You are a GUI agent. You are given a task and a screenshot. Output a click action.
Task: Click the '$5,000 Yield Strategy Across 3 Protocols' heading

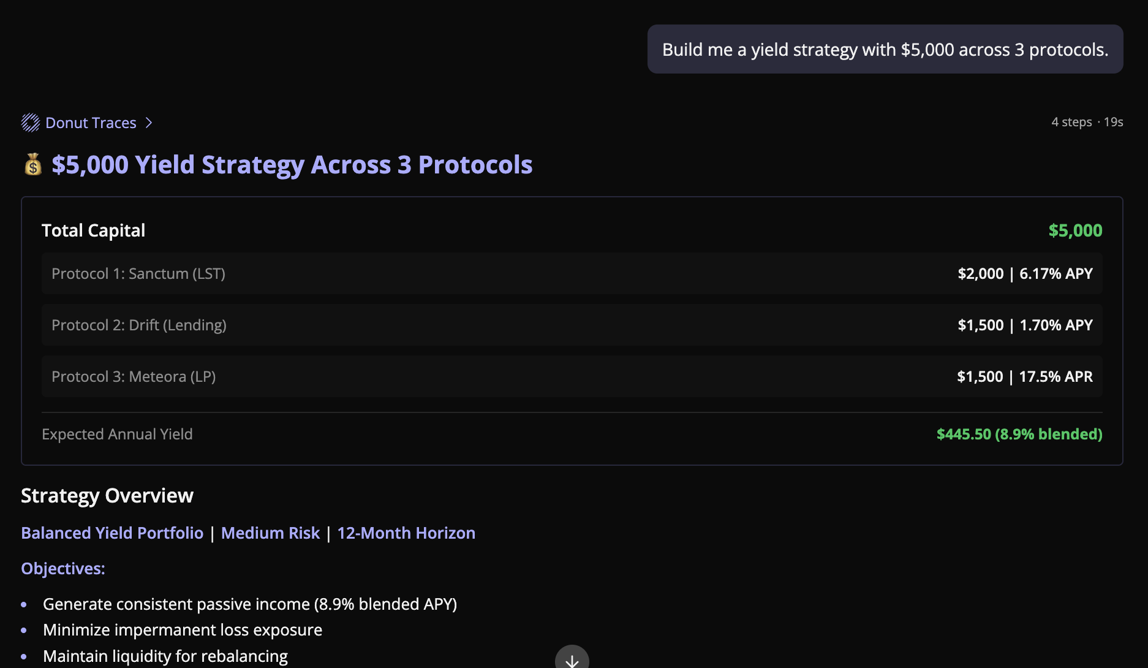[x=292, y=164]
